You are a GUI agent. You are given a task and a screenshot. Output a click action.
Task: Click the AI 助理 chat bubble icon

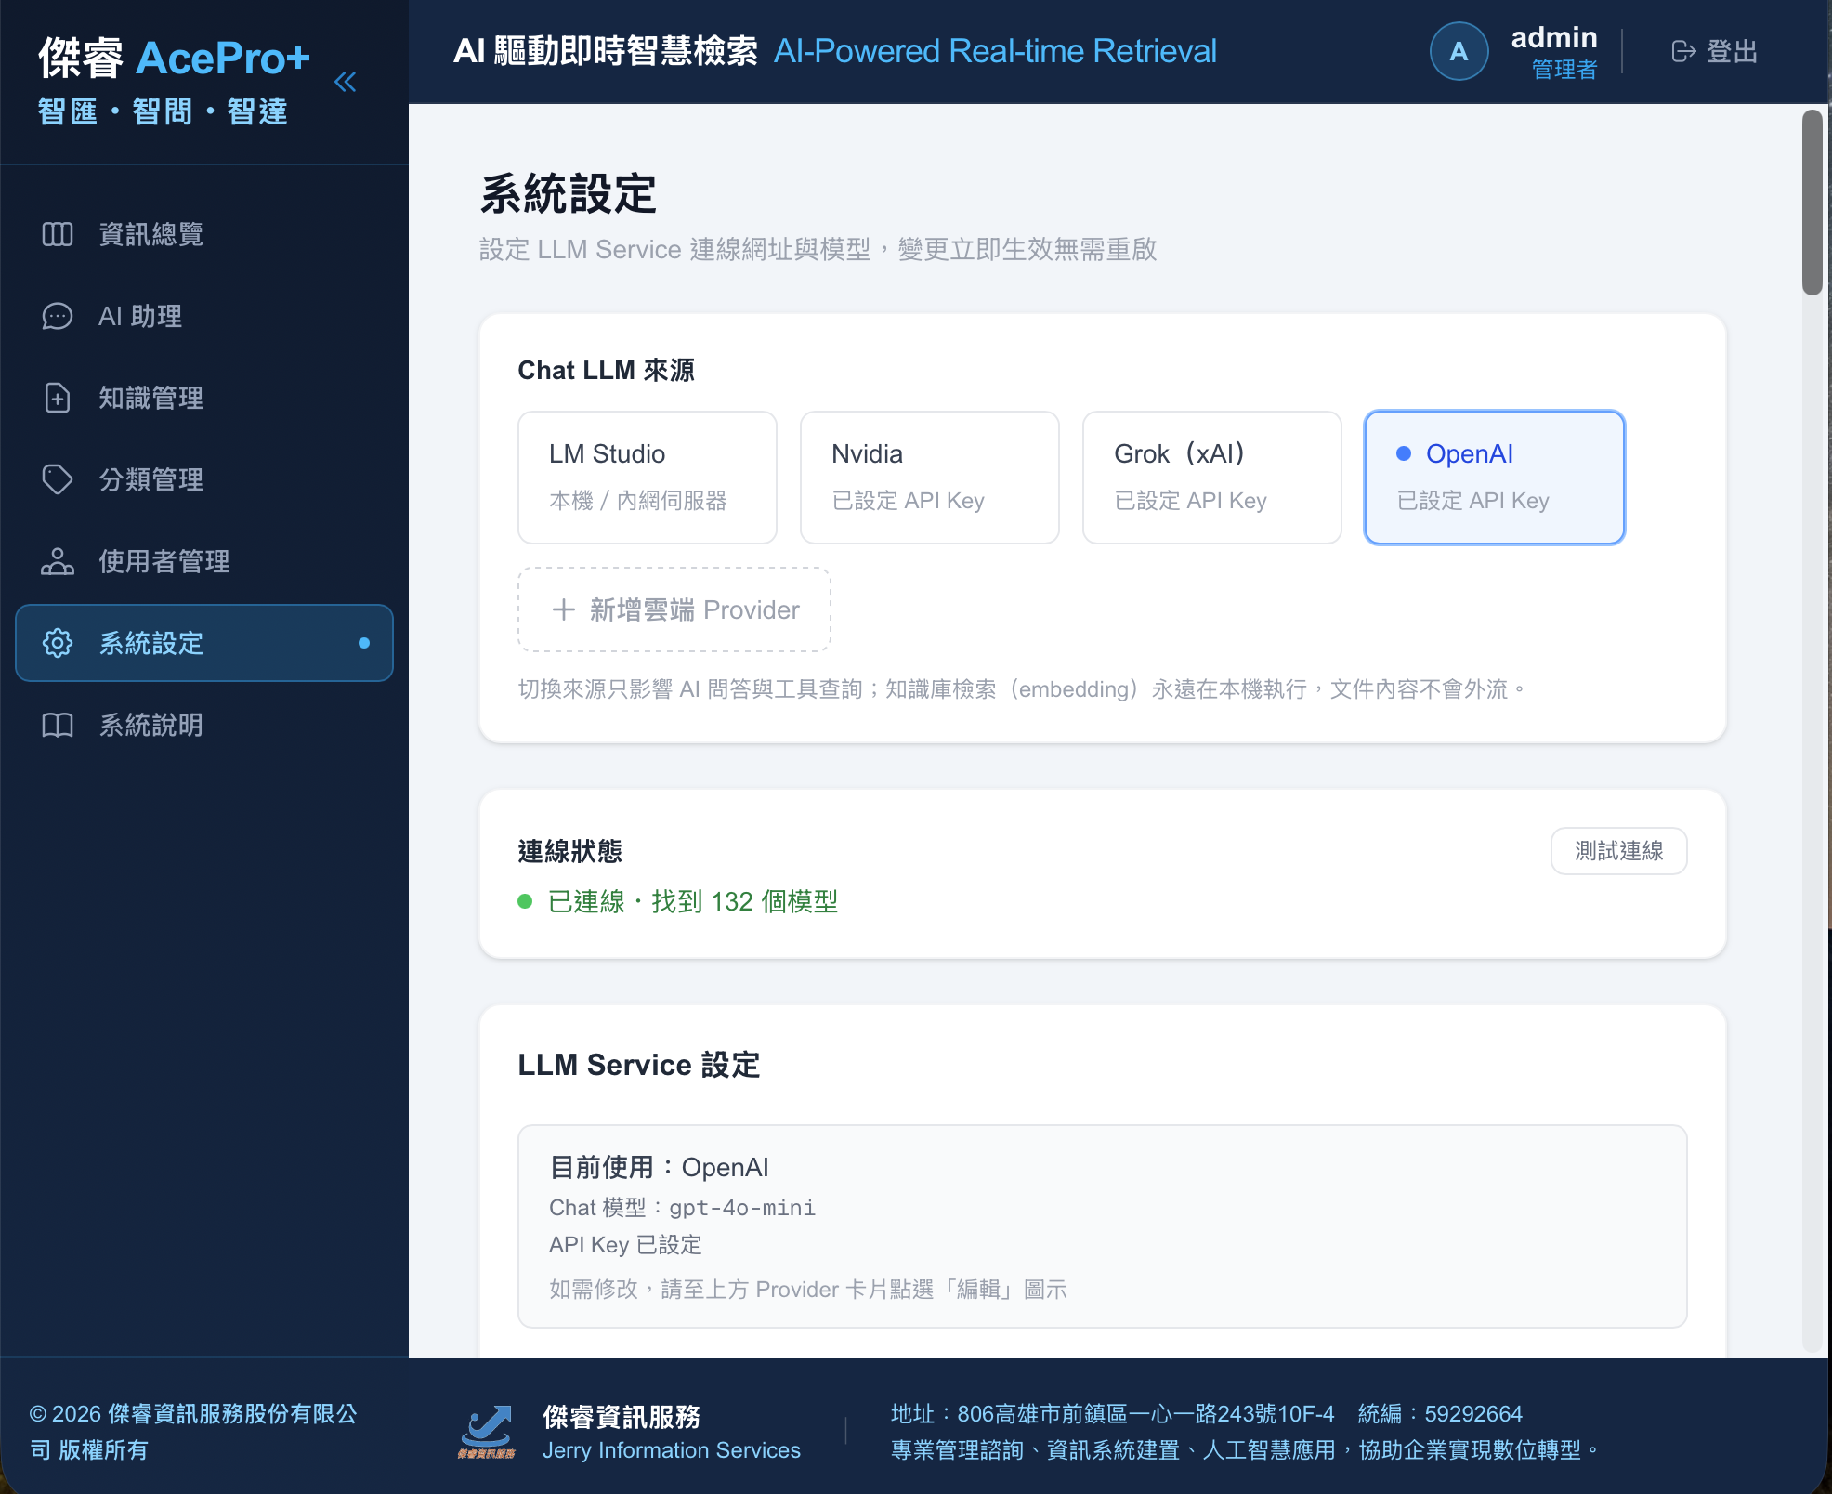point(58,316)
